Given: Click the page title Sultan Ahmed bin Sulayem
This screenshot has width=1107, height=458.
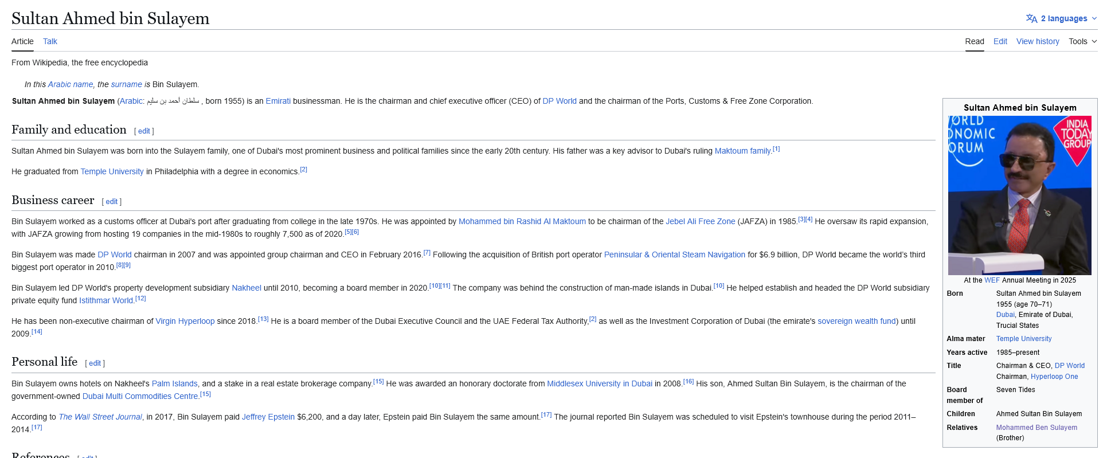Looking at the screenshot, I should pos(111,18).
